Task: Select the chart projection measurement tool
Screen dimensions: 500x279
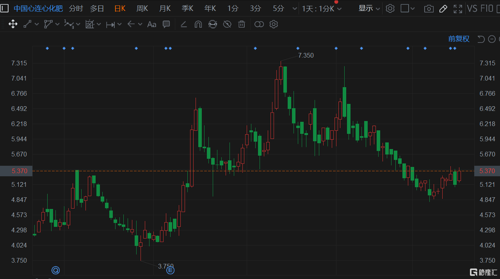Action: pyautogui.click(x=89, y=25)
